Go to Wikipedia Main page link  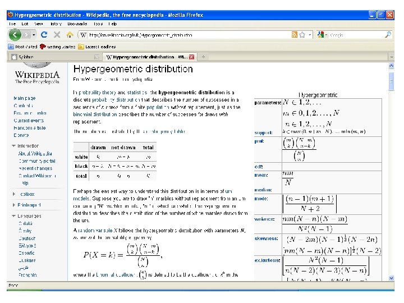tap(25, 98)
